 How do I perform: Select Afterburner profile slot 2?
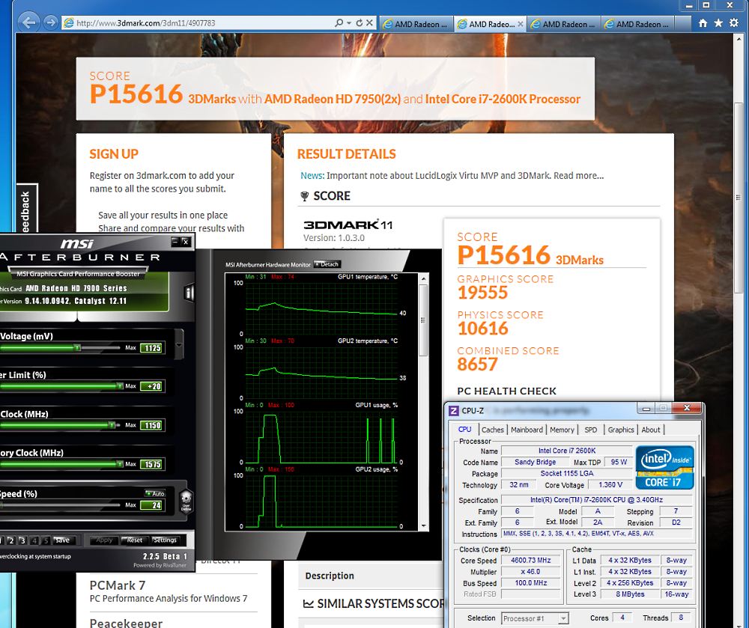[10, 540]
